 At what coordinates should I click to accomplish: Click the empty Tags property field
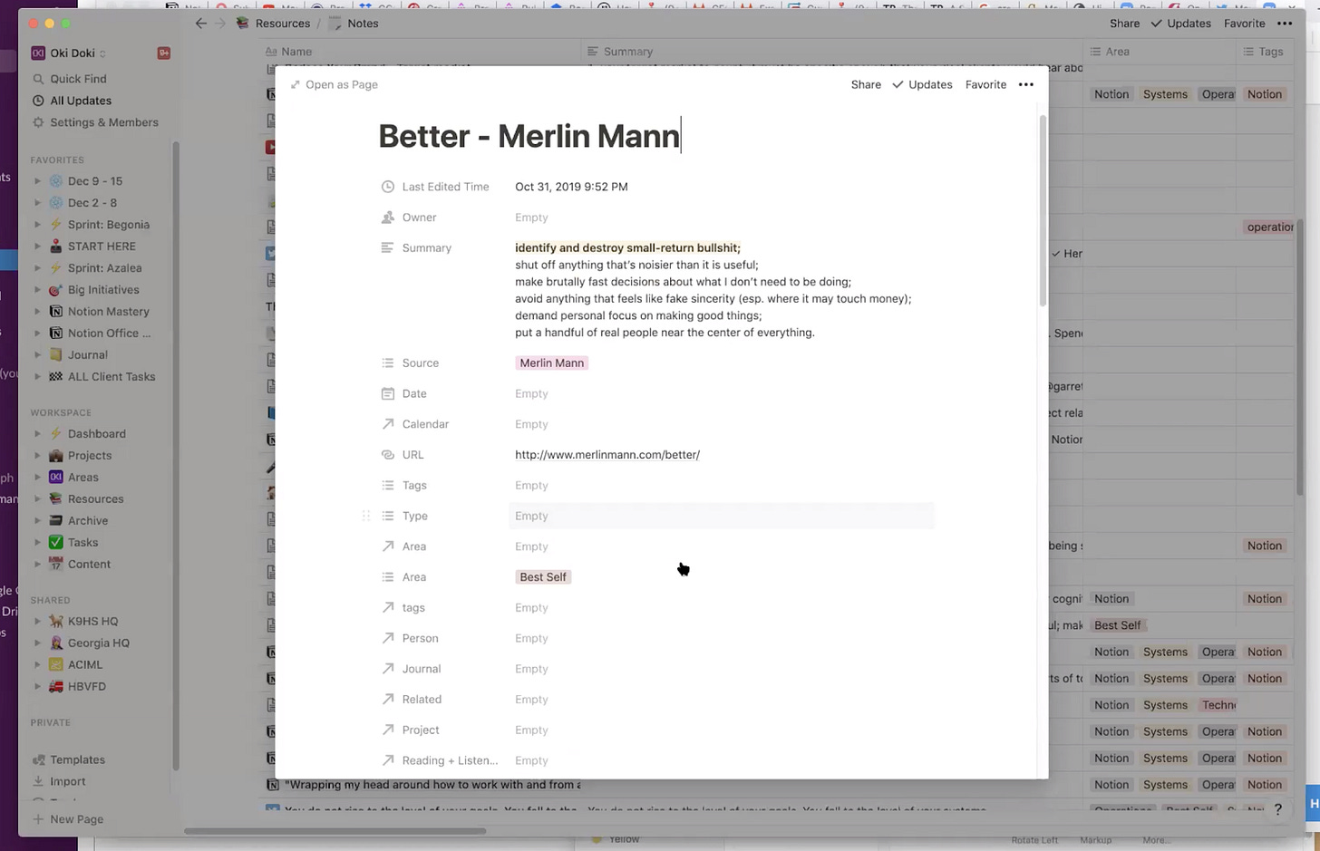722,485
